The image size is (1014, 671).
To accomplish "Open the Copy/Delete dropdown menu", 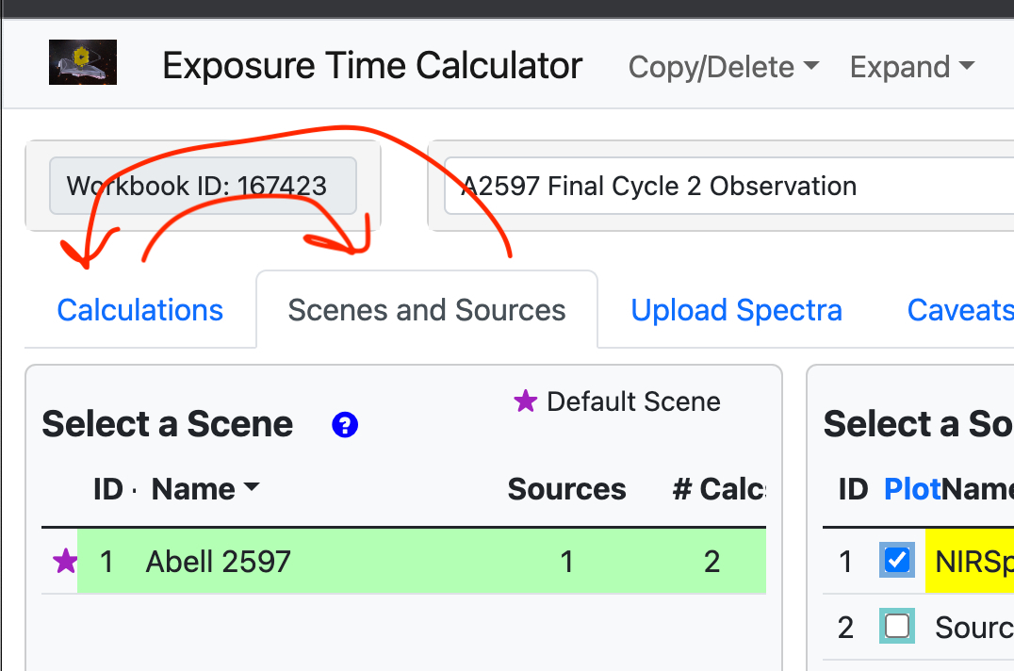I will [723, 67].
